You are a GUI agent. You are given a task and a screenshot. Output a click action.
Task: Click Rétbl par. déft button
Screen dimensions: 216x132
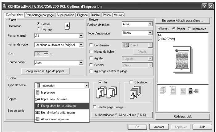pyautogui.click(x=183, y=117)
